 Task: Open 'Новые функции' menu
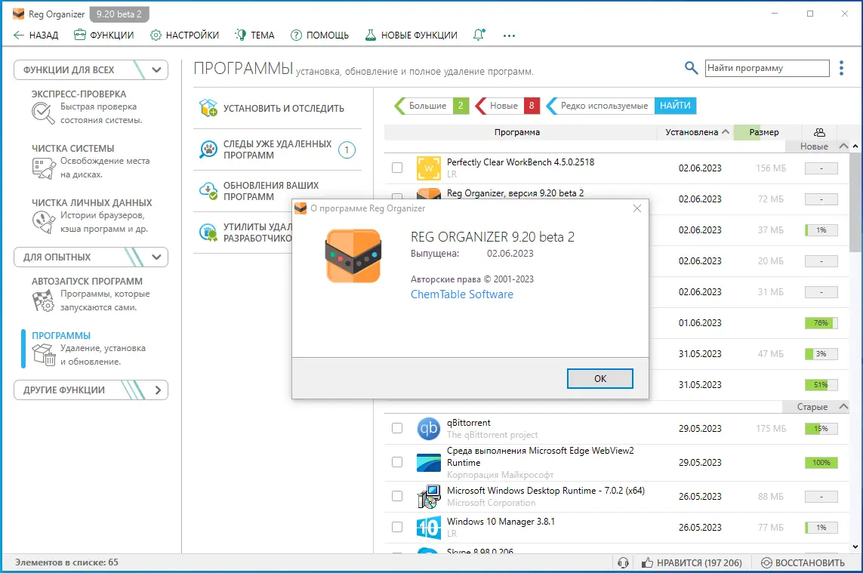(x=411, y=35)
